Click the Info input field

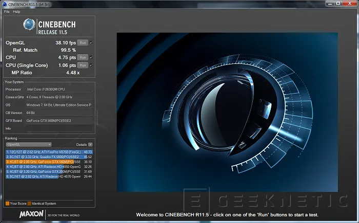pos(59,128)
